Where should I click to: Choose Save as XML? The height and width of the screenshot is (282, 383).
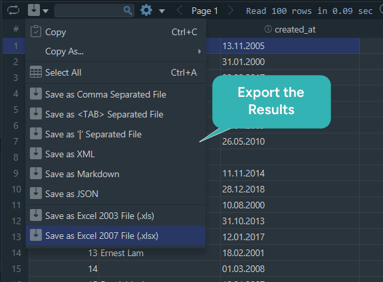[x=116, y=154]
